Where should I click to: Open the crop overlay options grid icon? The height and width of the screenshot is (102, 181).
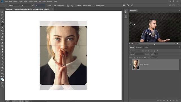68,6
